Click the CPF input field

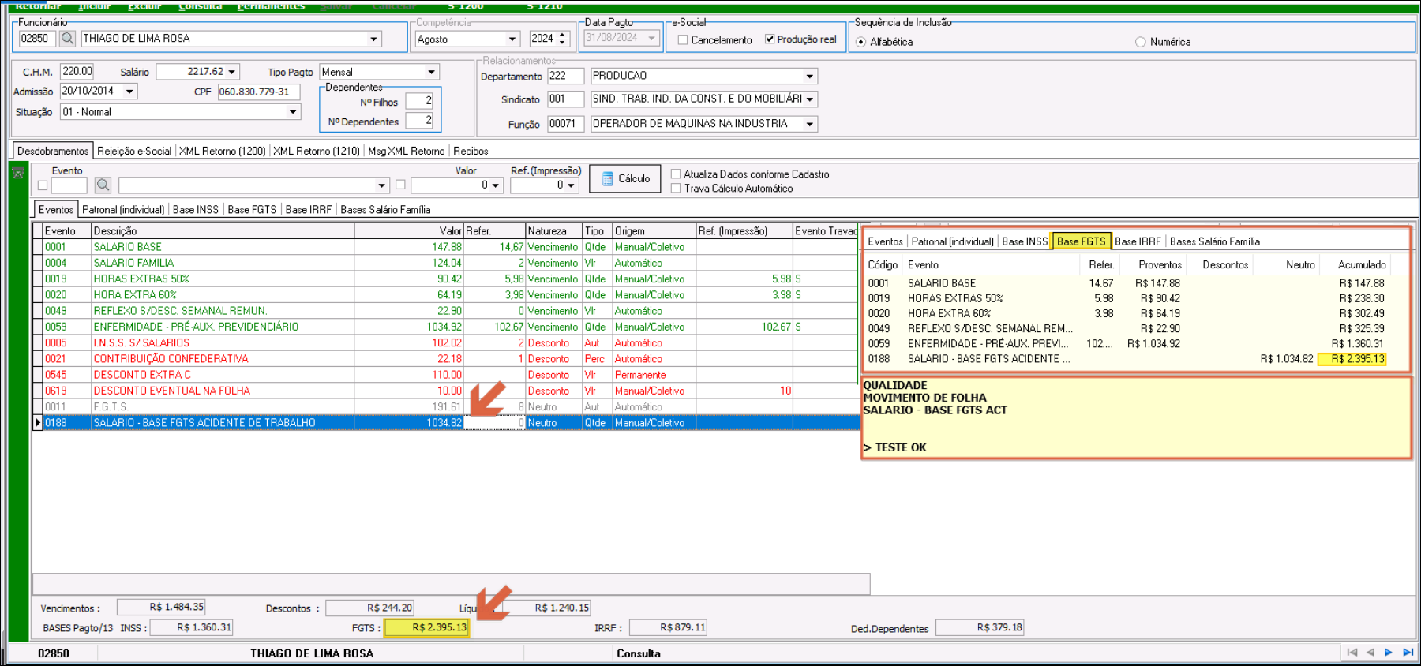259,92
